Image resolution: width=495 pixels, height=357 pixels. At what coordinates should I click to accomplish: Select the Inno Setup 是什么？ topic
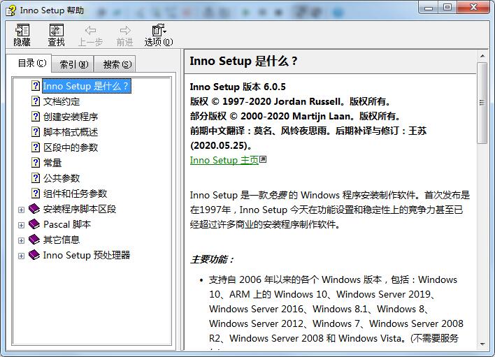pyautogui.click(x=87, y=86)
